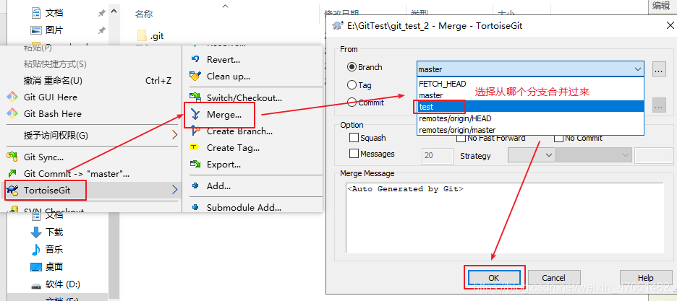Click the Git Sync icon

tap(12, 157)
